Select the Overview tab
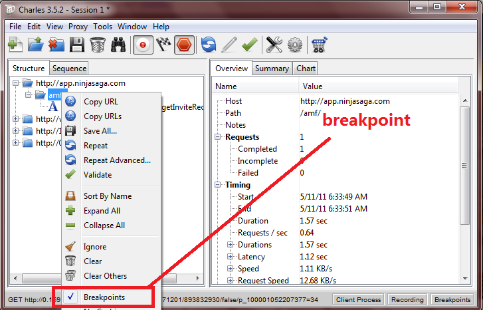This screenshot has height=310, width=483. tap(231, 68)
